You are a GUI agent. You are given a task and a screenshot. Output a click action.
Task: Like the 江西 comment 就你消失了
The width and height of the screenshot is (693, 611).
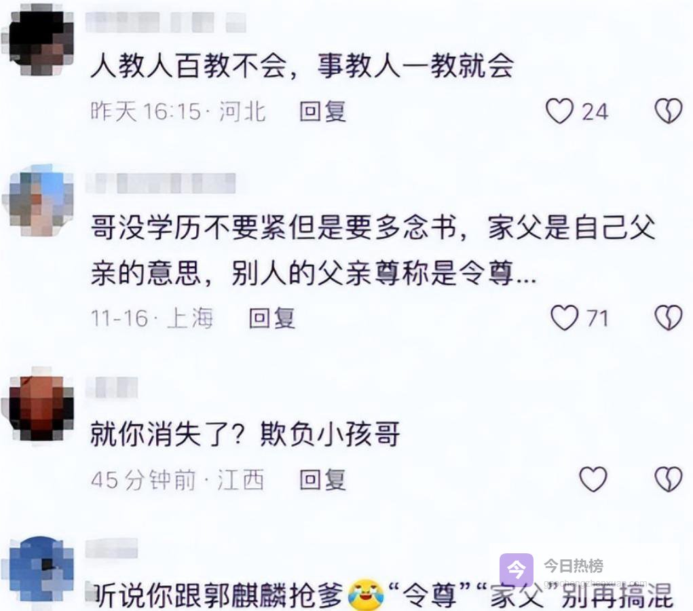[593, 479]
